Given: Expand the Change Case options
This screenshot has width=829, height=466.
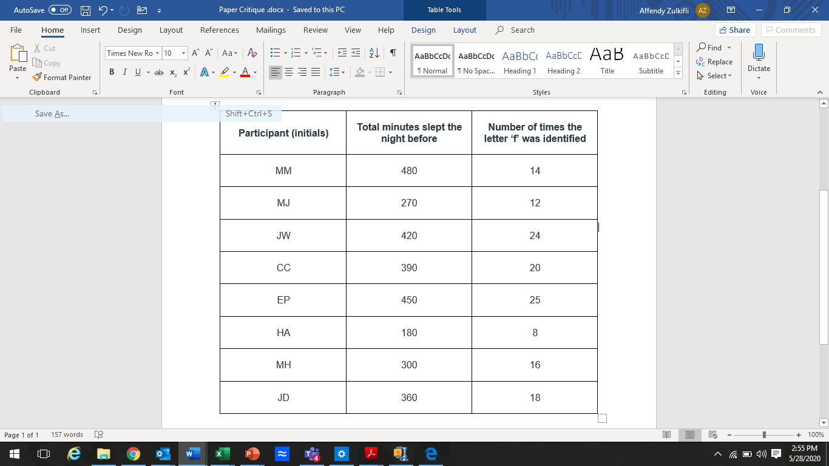Looking at the screenshot, I should (x=230, y=53).
